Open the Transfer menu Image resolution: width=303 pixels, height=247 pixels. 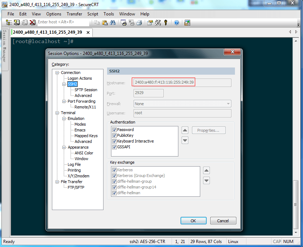[x=74, y=14]
